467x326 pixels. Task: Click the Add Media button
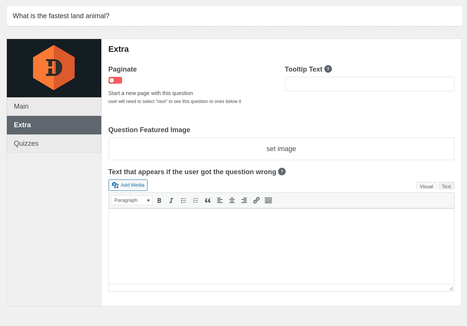click(128, 185)
